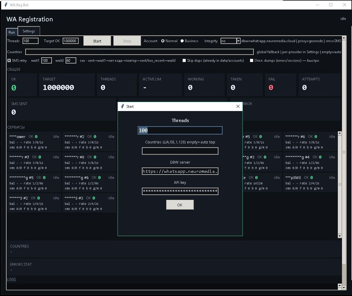Select the Business account radio button
Viewport: 352px width, 296px height.
point(182,41)
